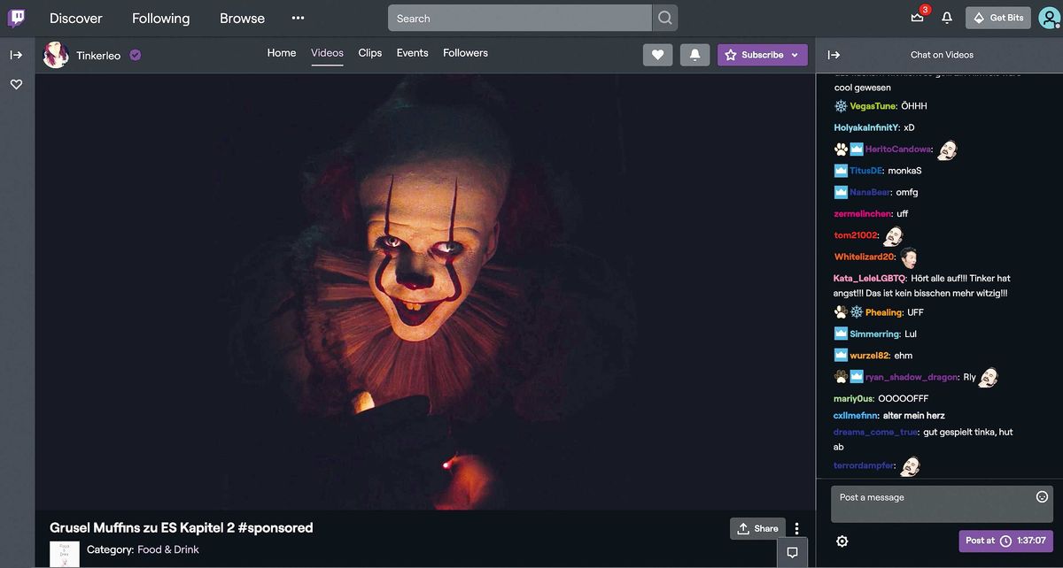This screenshot has height=568, width=1063.
Task: Click chat username TitusDE
Action: coord(866,171)
